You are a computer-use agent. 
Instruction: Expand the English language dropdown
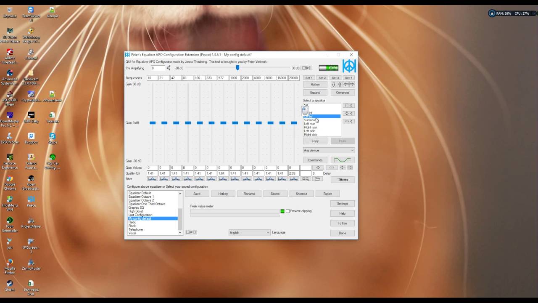click(x=249, y=232)
